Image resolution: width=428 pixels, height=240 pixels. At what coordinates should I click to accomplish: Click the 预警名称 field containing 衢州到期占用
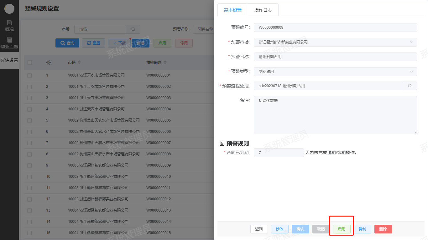tap(335, 57)
